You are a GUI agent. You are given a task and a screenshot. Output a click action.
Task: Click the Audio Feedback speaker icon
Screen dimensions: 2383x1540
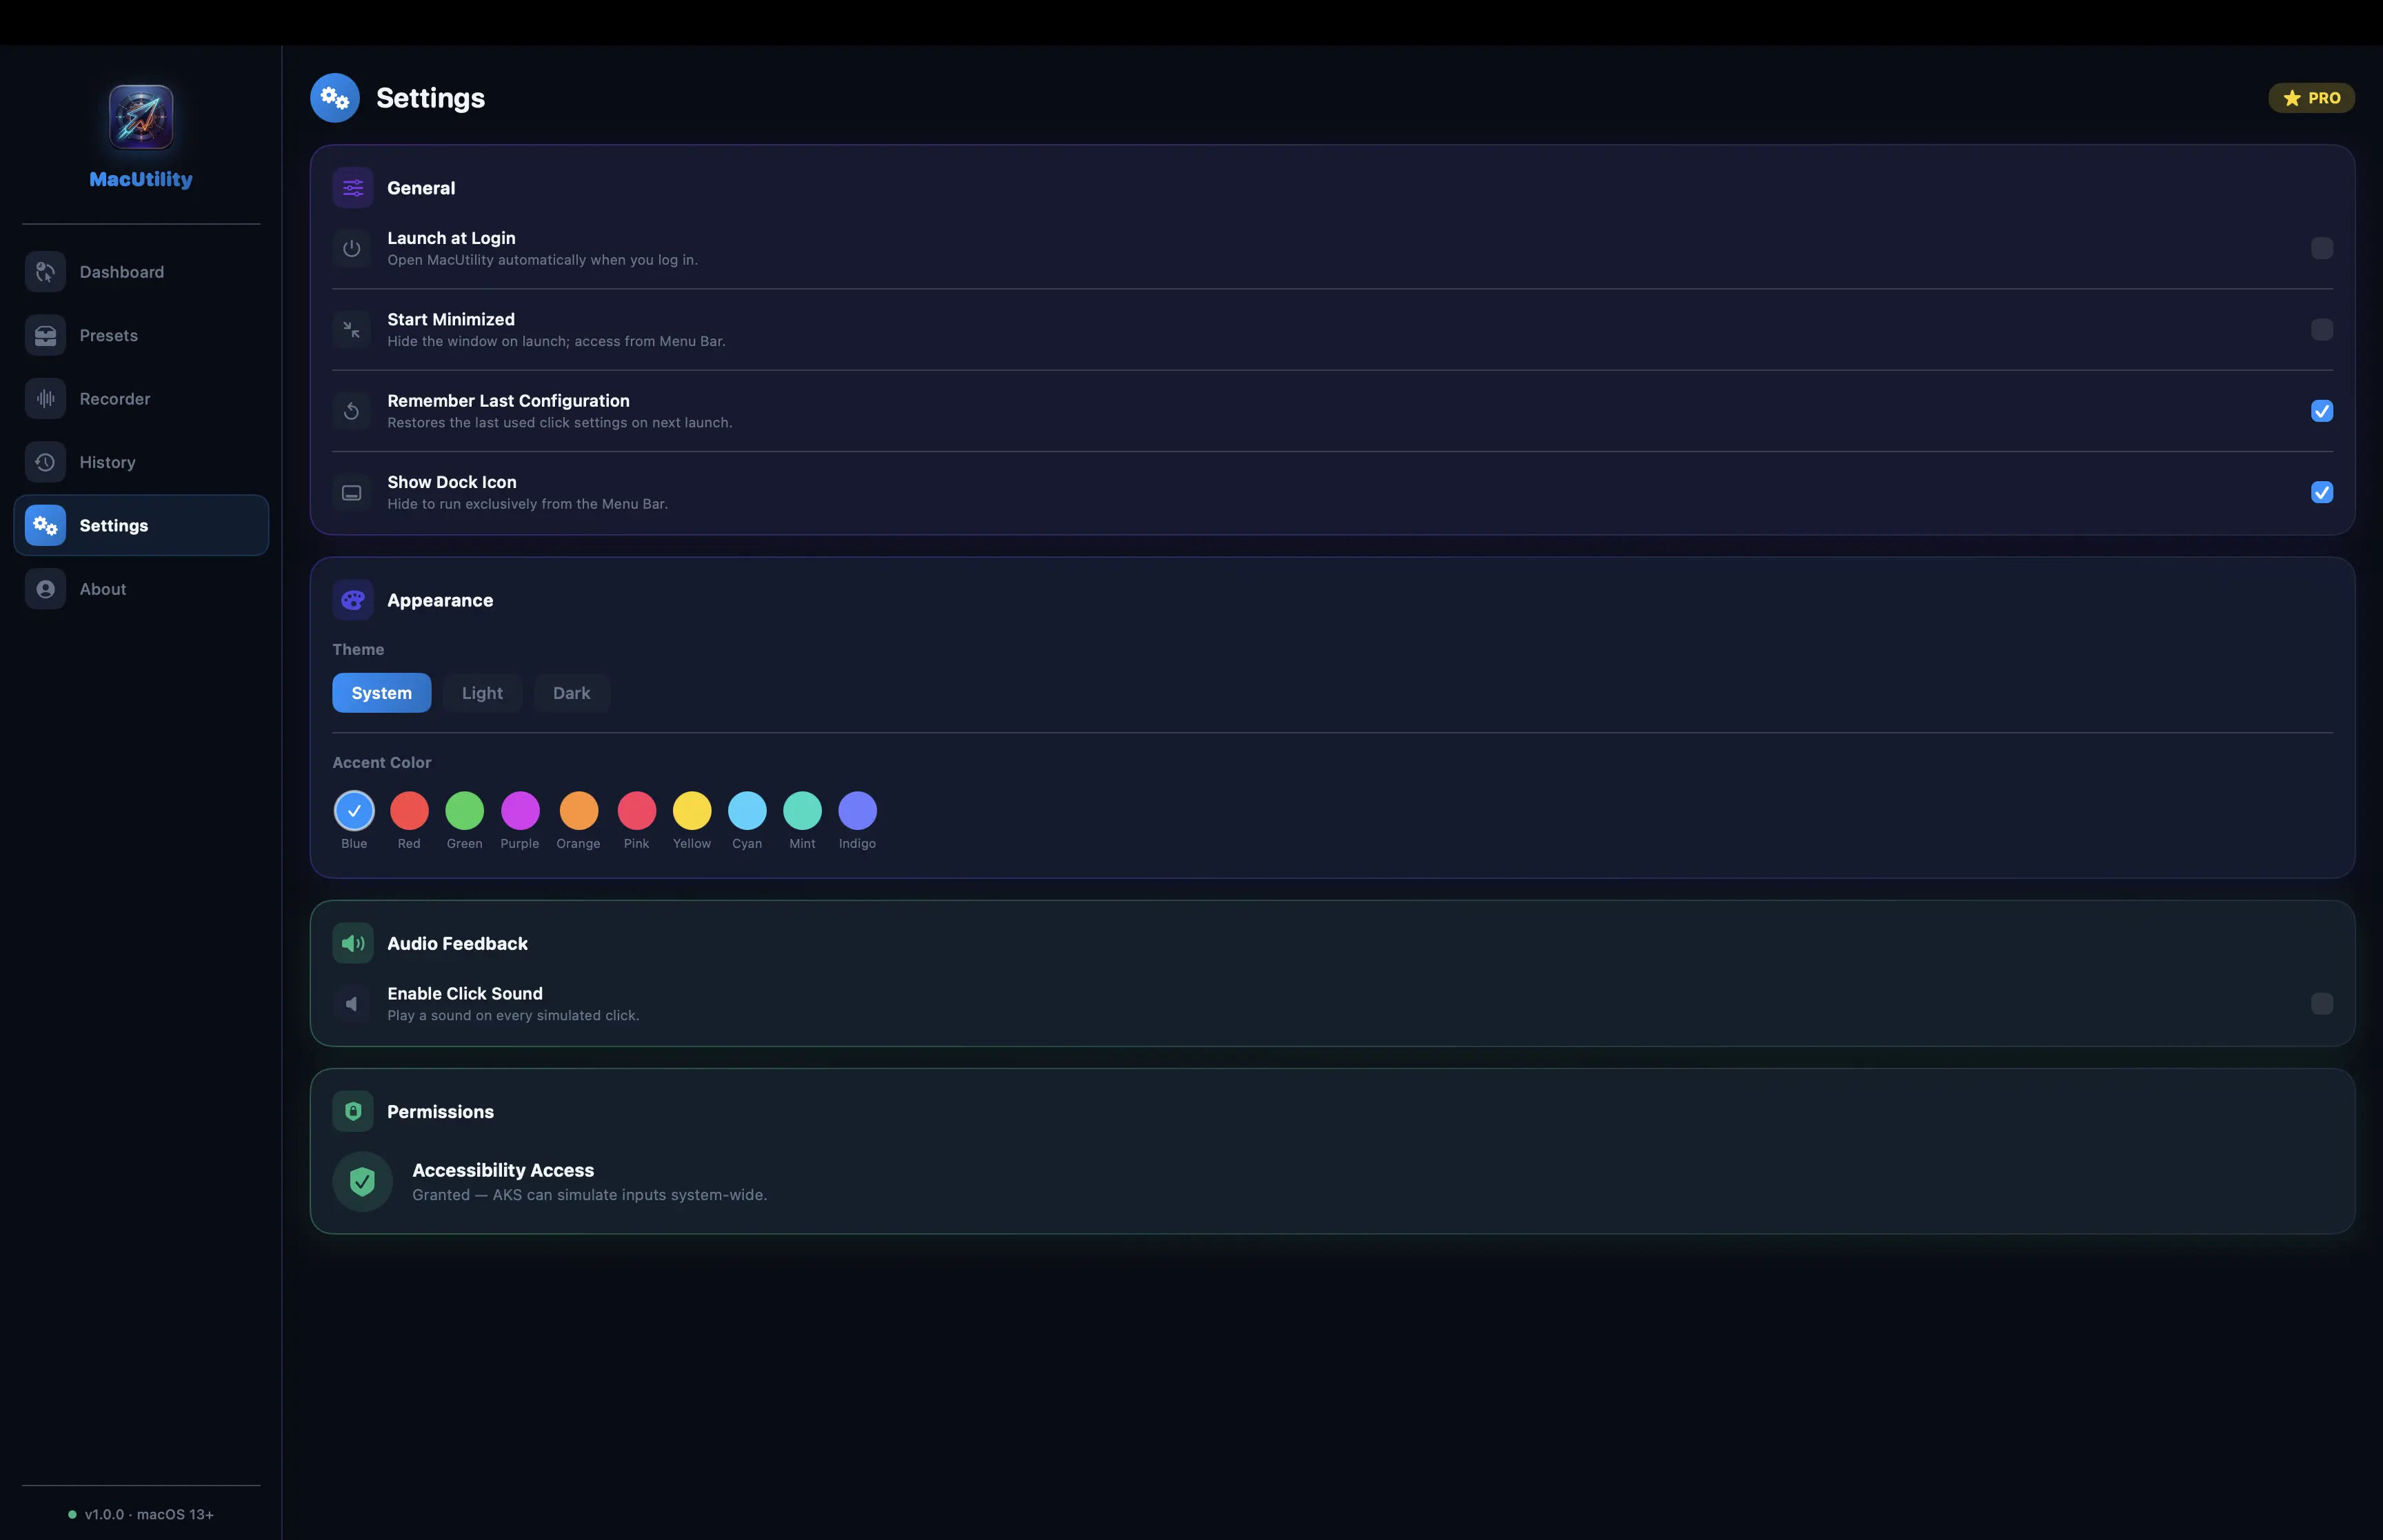point(353,943)
